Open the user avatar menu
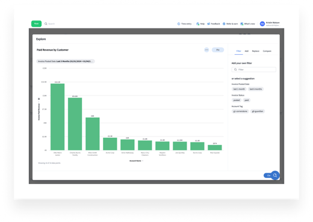The height and width of the screenshot is (222, 313). pos(262,23)
